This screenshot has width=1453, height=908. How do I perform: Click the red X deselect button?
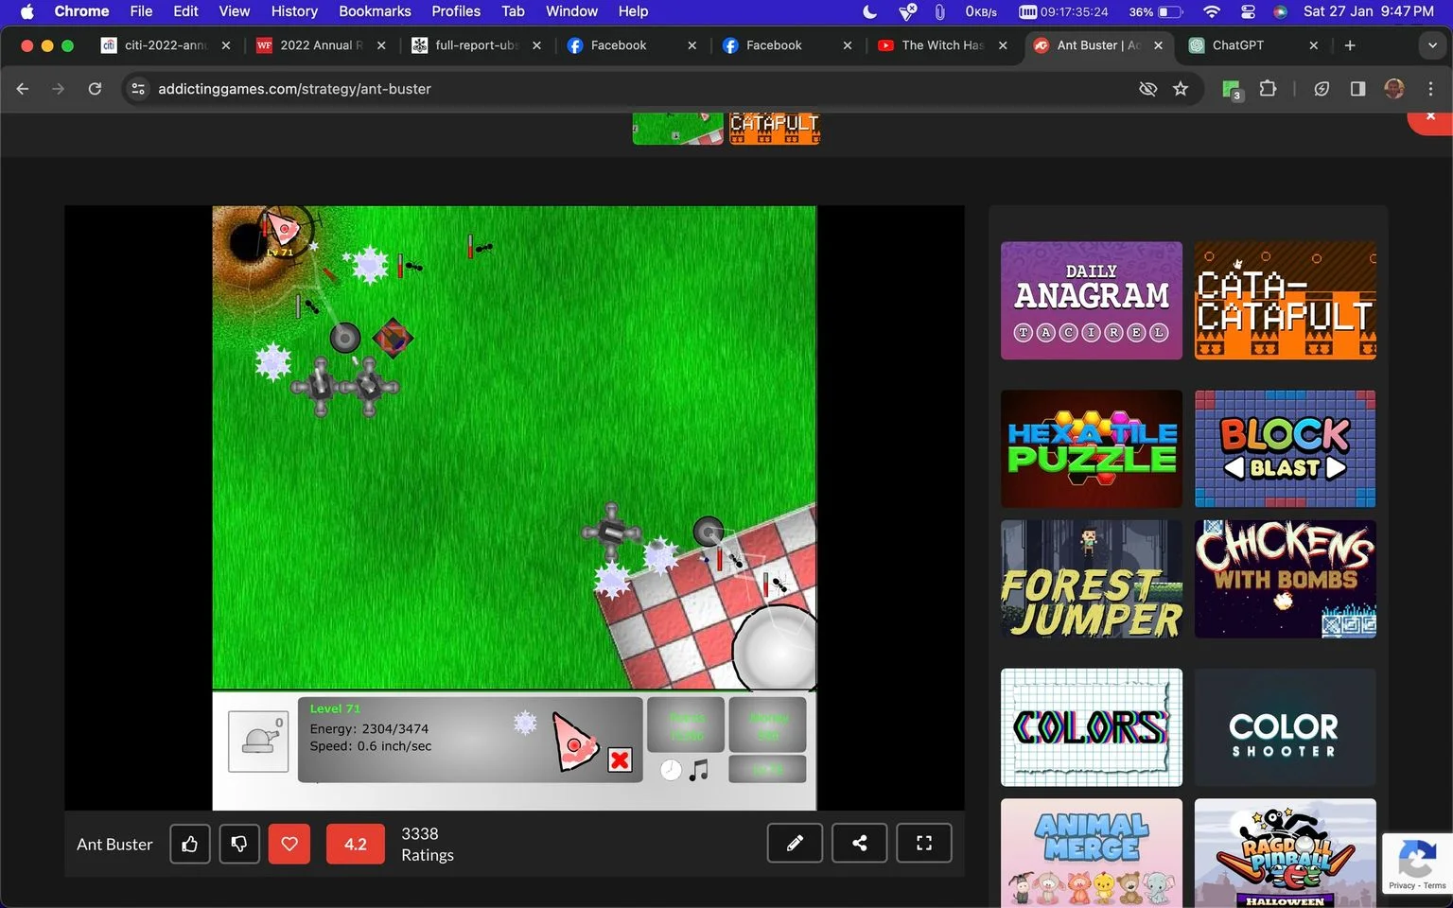[x=620, y=760]
